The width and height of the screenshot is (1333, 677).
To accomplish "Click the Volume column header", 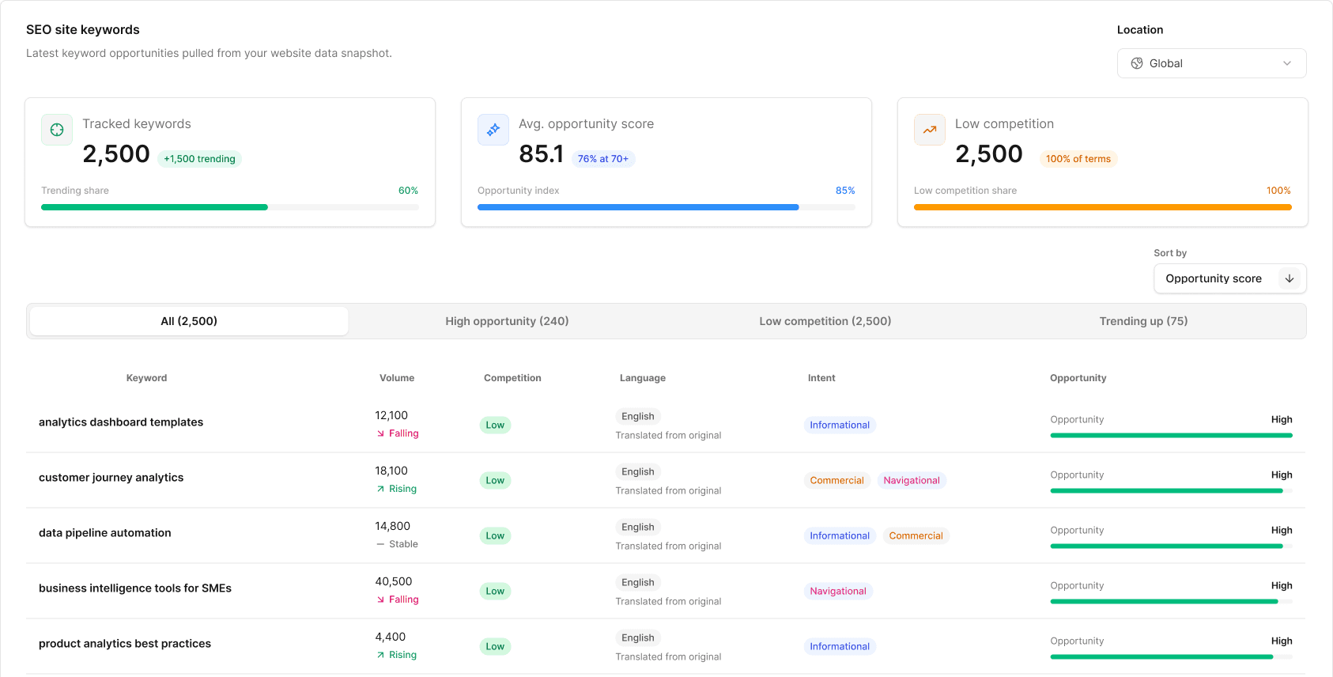I will [397, 378].
